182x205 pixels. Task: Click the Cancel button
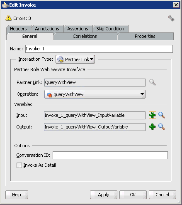point(163,195)
